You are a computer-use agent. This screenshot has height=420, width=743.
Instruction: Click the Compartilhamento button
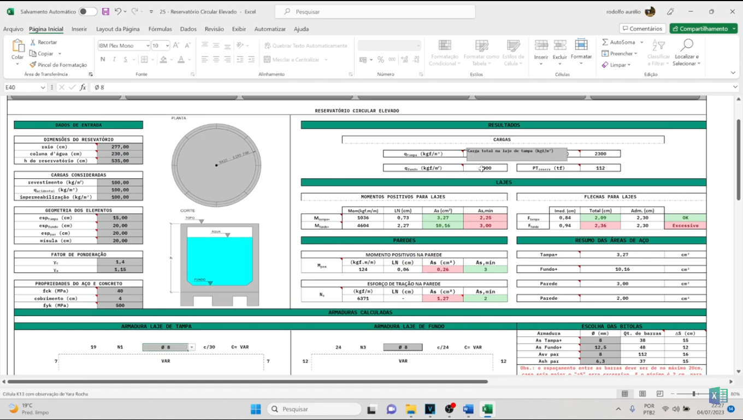click(703, 28)
